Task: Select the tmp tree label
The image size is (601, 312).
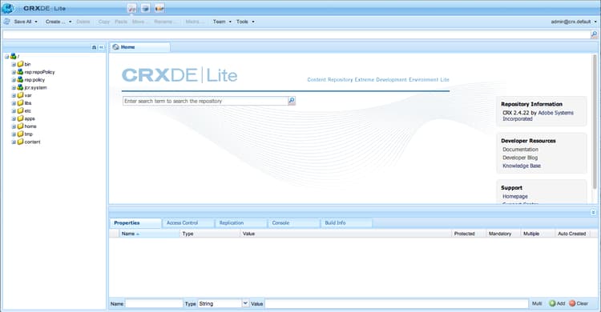Action: tap(29, 134)
